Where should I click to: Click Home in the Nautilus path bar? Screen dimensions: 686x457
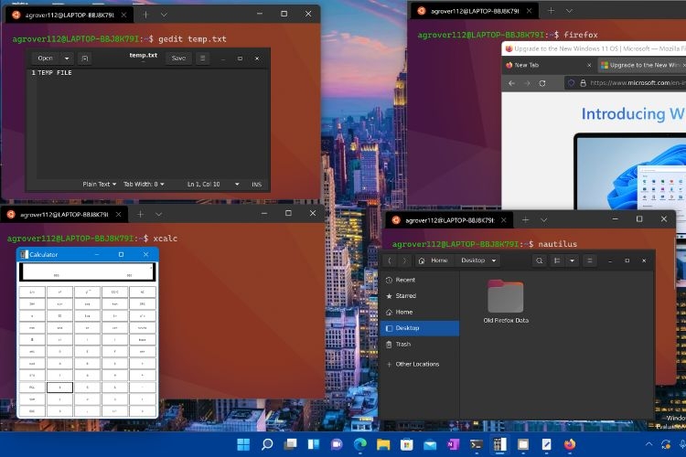click(x=435, y=260)
